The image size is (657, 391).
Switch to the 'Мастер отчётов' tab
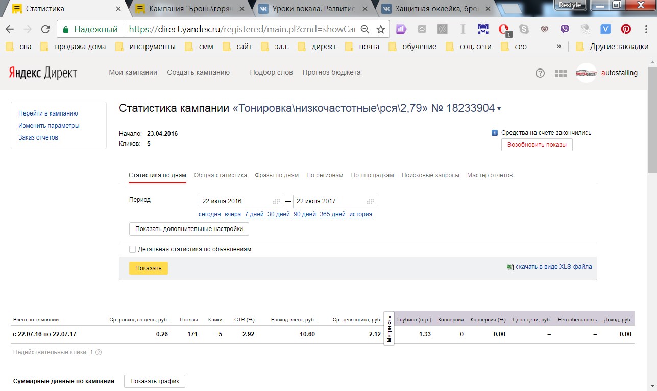click(490, 175)
